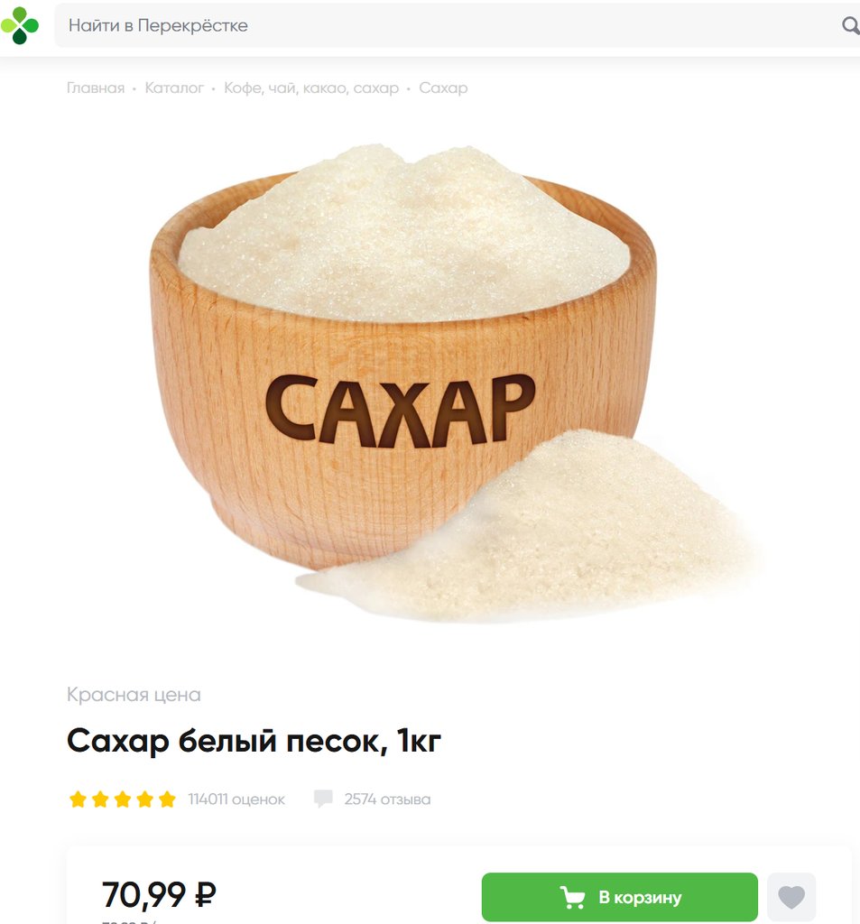Click the third rating star
Screen dimensions: 860x924
pyautogui.click(x=123, y=799)
